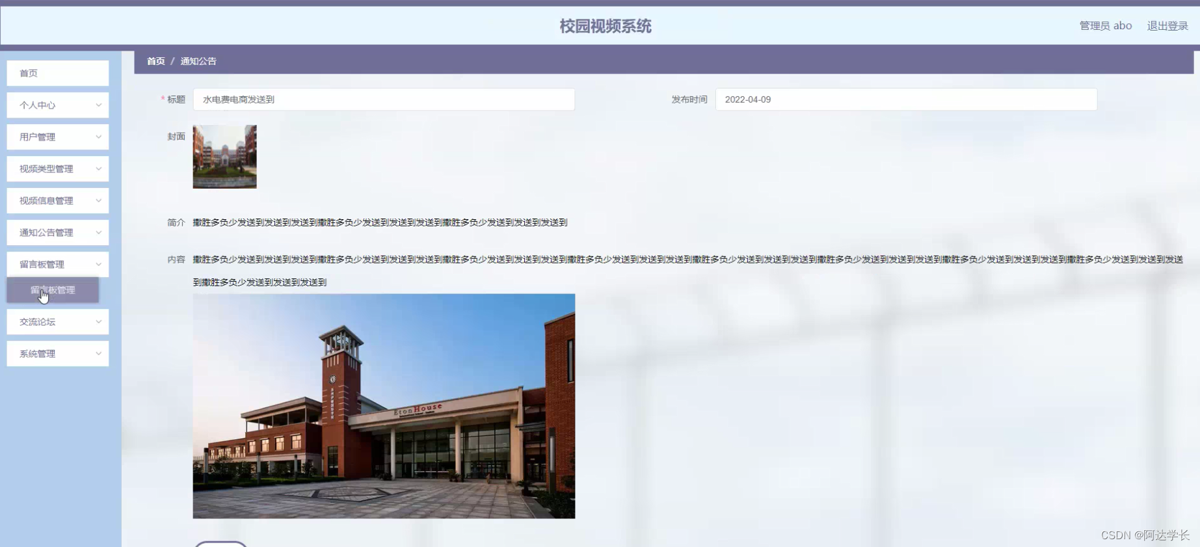The image size is (1200, 547).
Task: Open the 交流论坛 sidebar menu
Action: pos(57,321)
